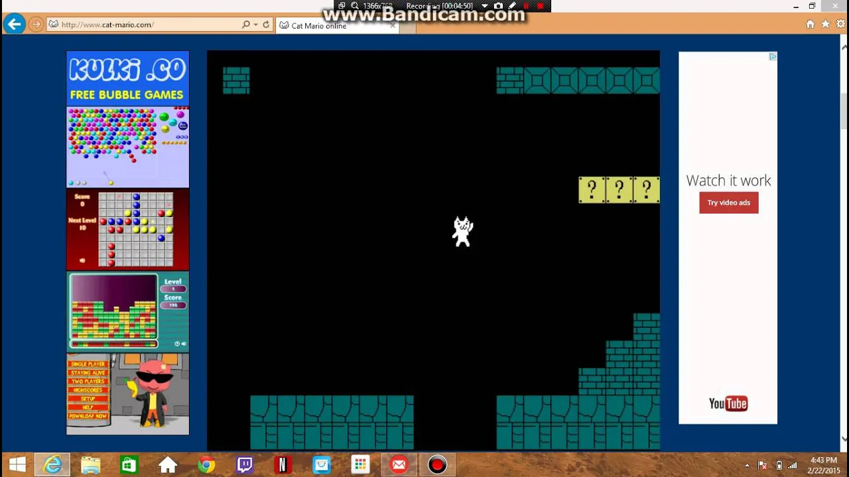
Task: Open the Bandicam recorder taskbar icon
Action: point(437,465)
